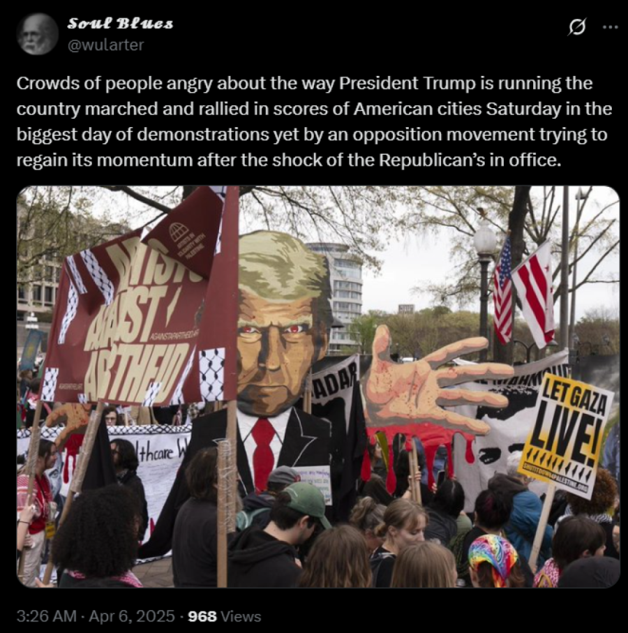Click the rainbow headscarf in the crowd
The image size is (628, 633).
point(493,556)
